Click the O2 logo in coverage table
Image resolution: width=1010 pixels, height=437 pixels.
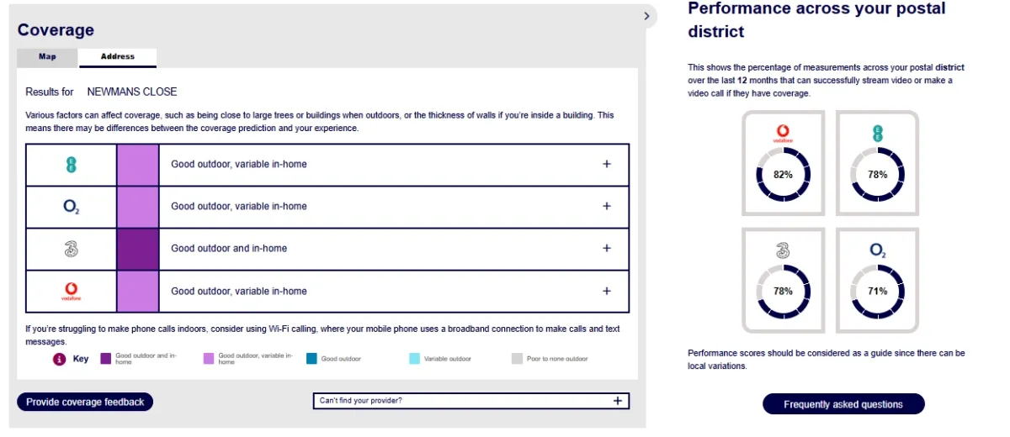72,207
